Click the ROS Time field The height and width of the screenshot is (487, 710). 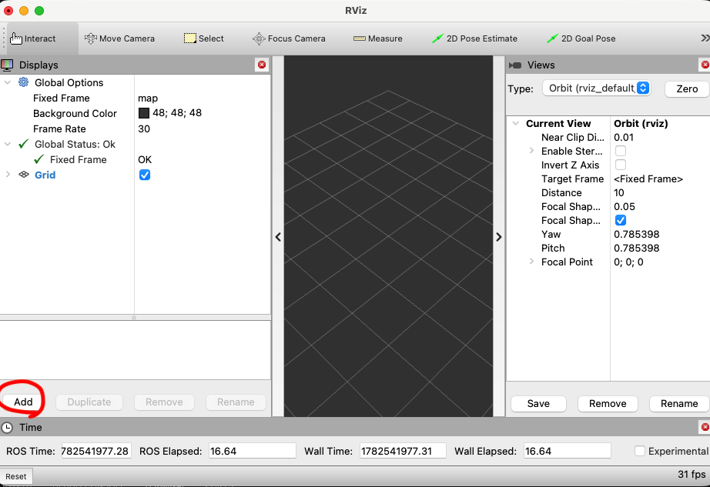[96, 451]
